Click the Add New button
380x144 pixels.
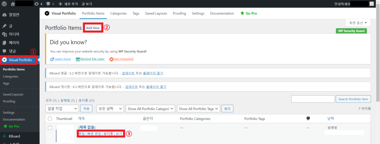93,28
